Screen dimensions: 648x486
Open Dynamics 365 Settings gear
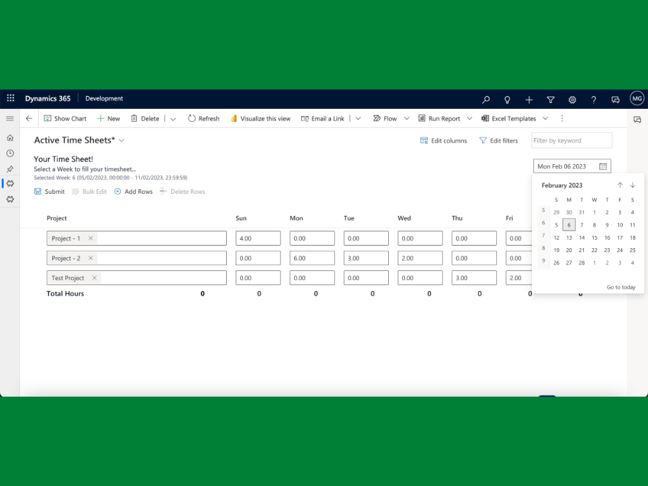pos(572,98)
